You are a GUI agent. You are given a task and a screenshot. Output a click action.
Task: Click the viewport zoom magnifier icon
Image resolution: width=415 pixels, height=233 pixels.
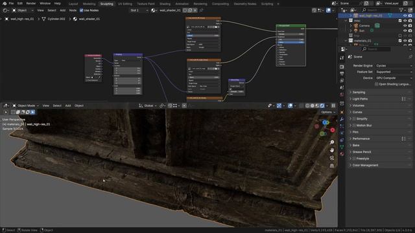click(x=332, y=142)
